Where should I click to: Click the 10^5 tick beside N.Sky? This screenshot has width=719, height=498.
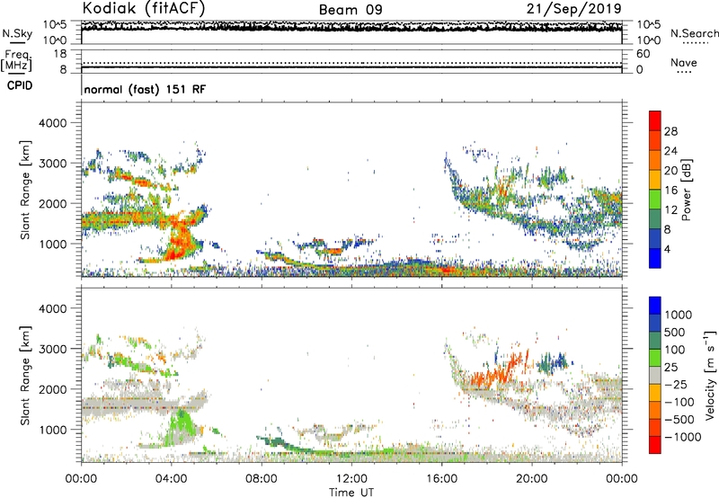(55, 24)
